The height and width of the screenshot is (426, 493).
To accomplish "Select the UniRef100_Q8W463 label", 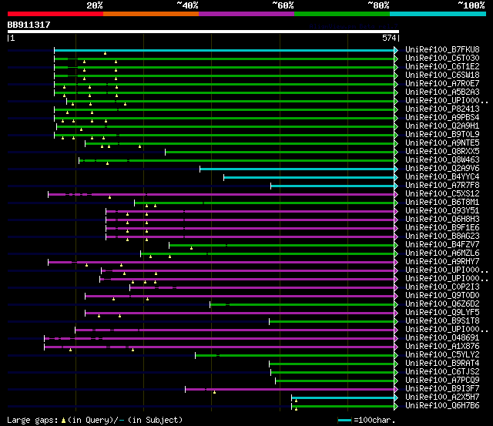I will point(442,160).
